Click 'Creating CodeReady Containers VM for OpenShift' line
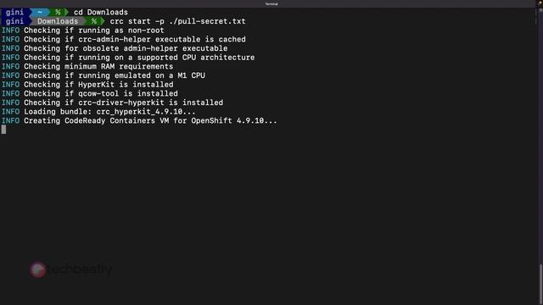 (x=150, y=120)
